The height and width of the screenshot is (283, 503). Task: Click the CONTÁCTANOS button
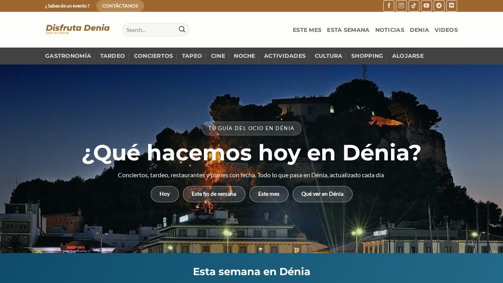point(120,6)
